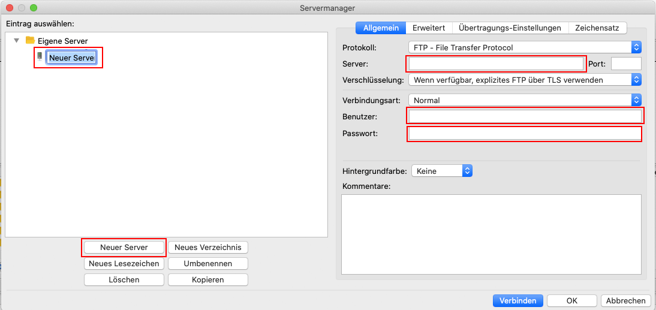Select the Eigene Server folder icon
The width and height of the screenshot is (656, 310).
click(30, 41)
